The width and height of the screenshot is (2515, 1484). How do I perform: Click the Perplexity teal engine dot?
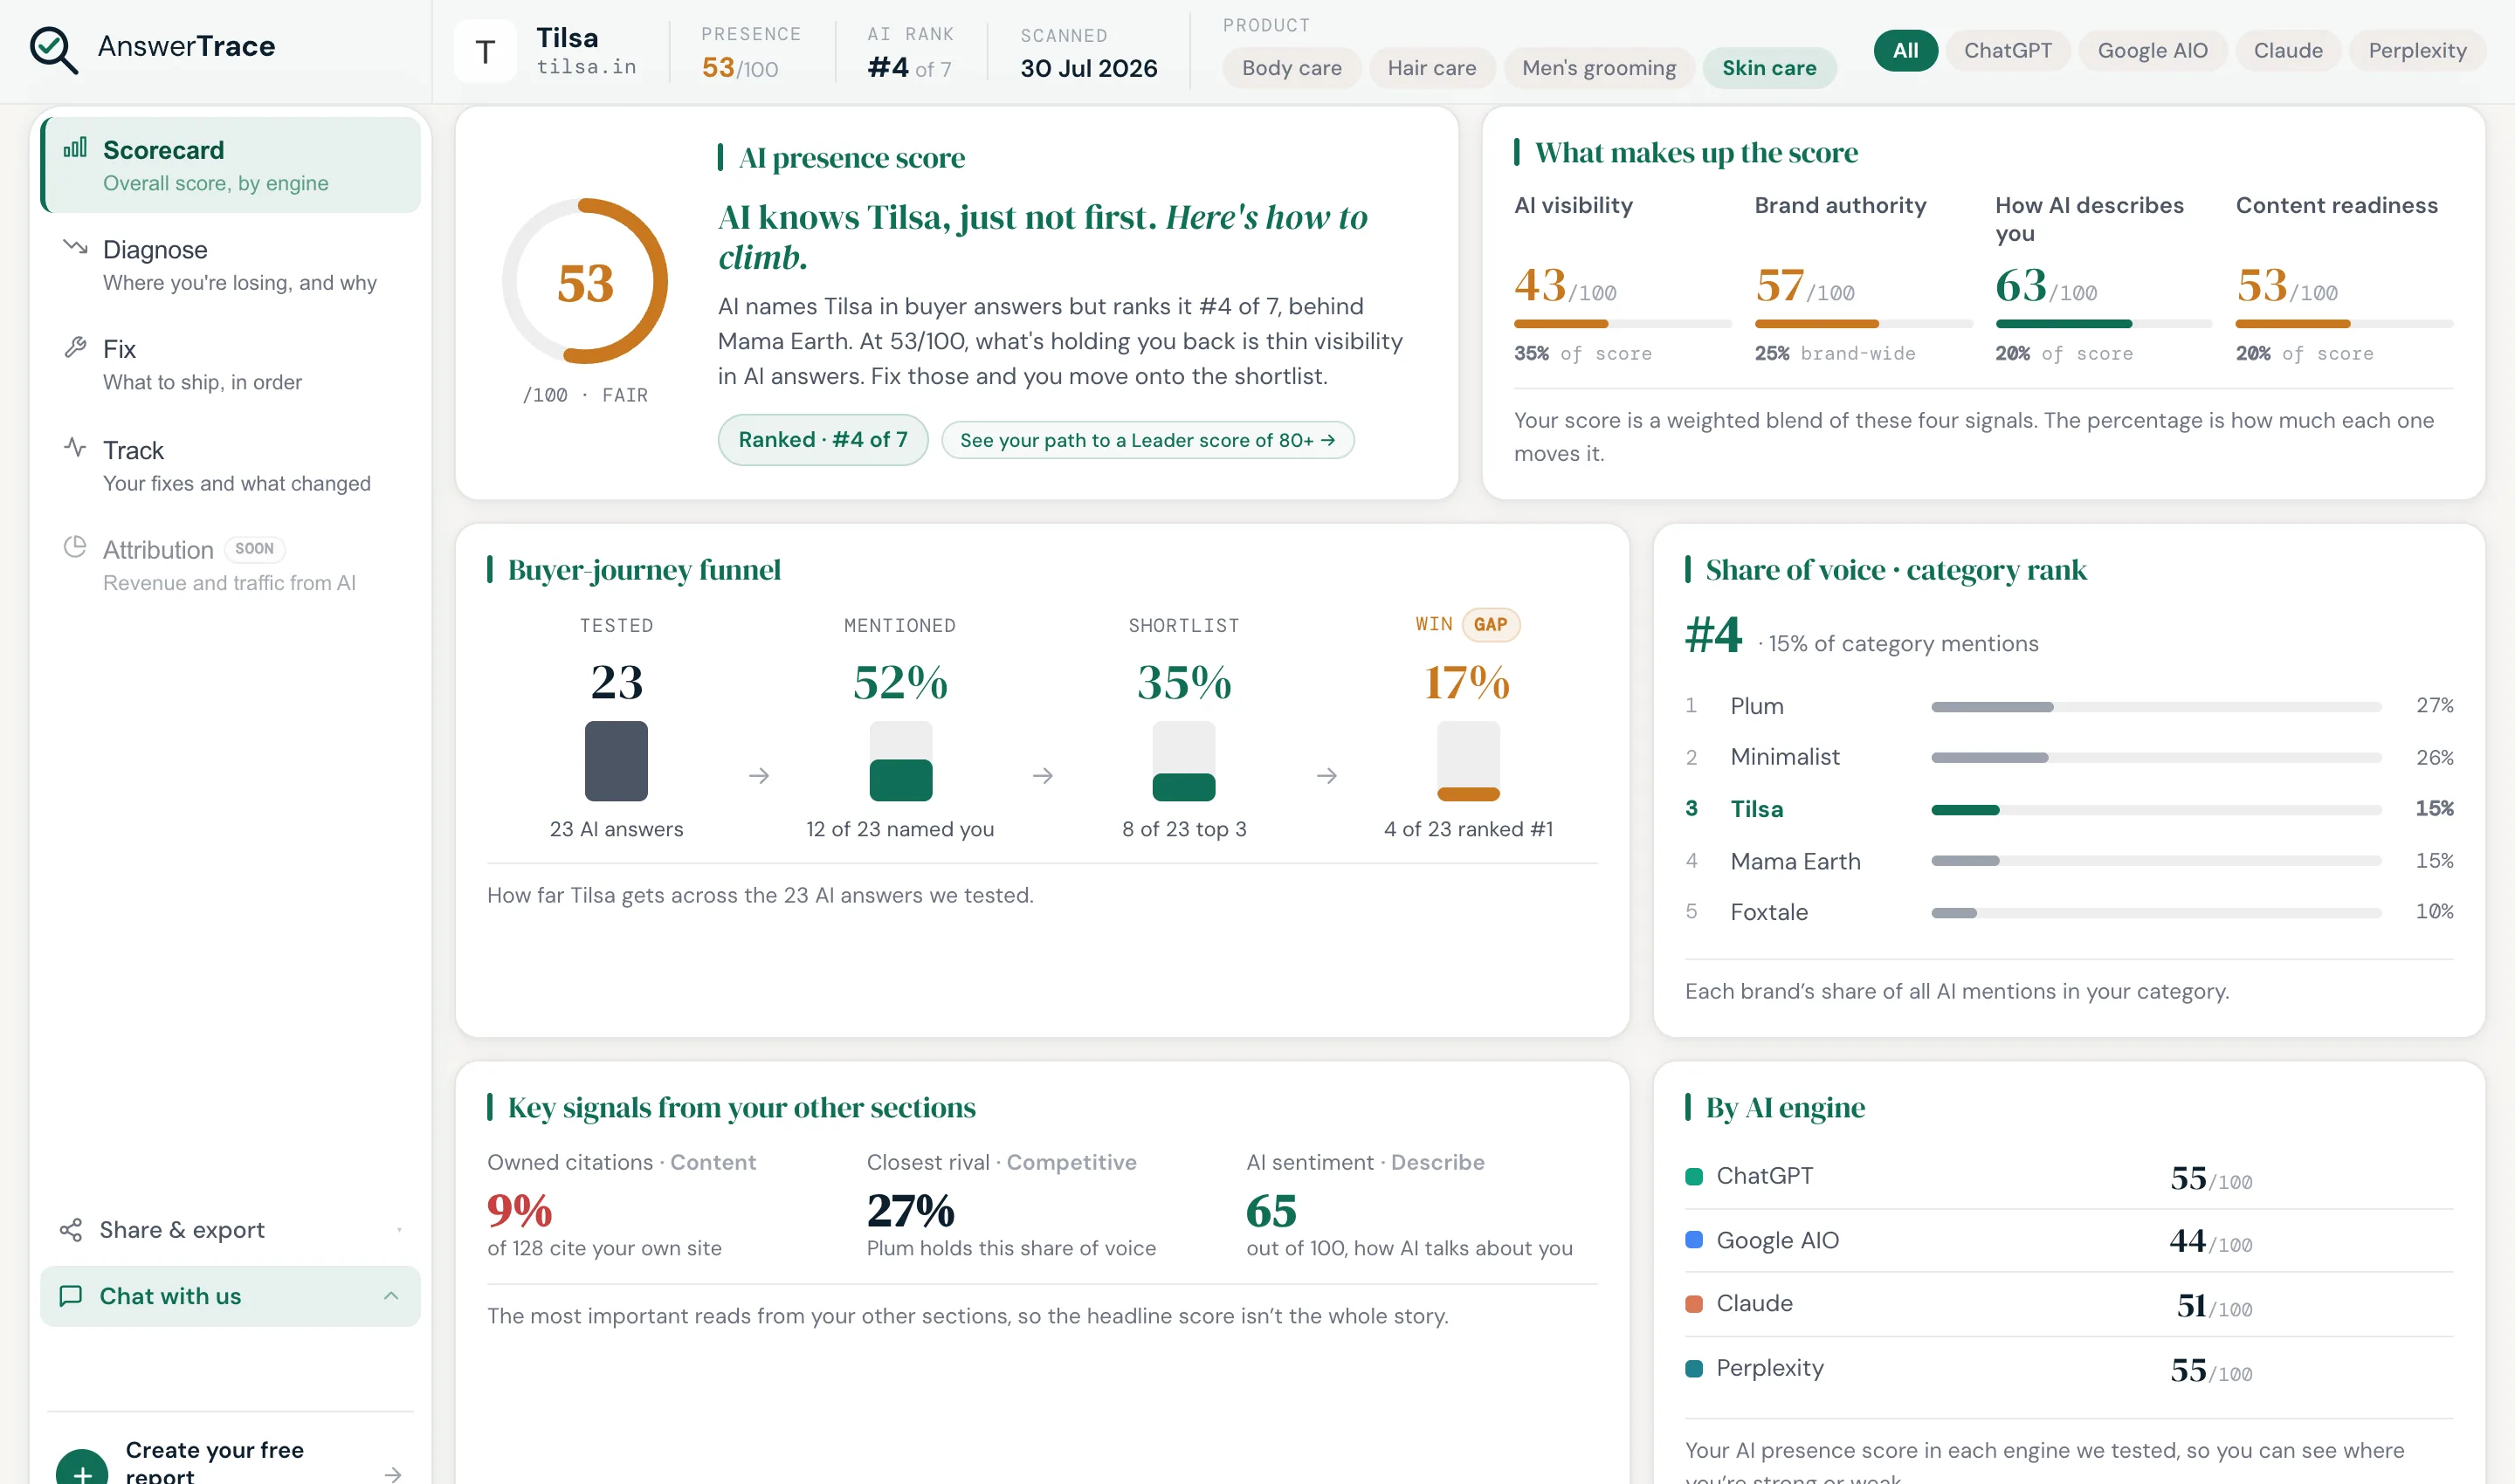[1693, 1368]
